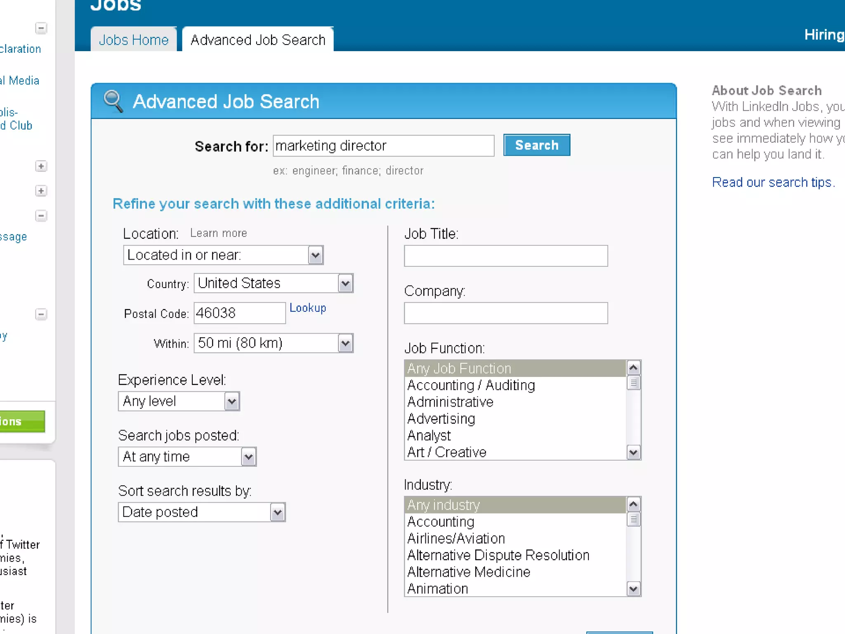Expand the first plus box in sidebar
845x634 pixels.
(x=41, y=166)
